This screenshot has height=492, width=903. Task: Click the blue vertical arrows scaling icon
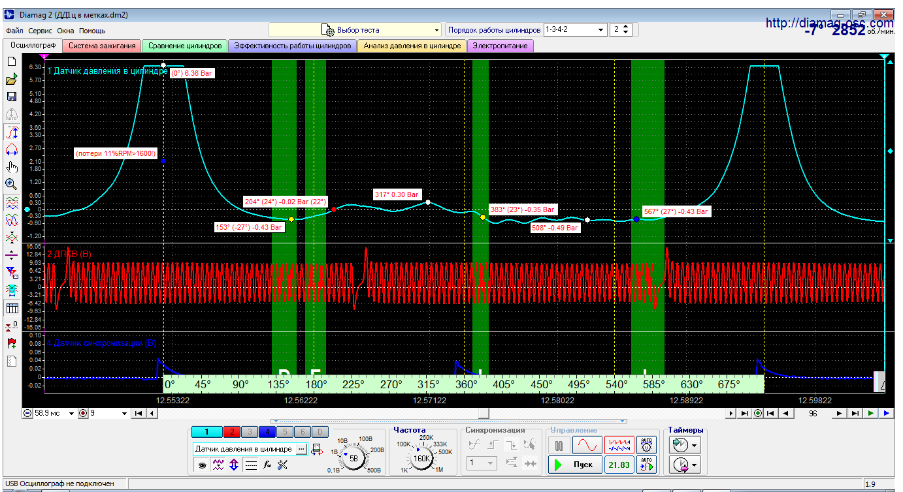234,465
